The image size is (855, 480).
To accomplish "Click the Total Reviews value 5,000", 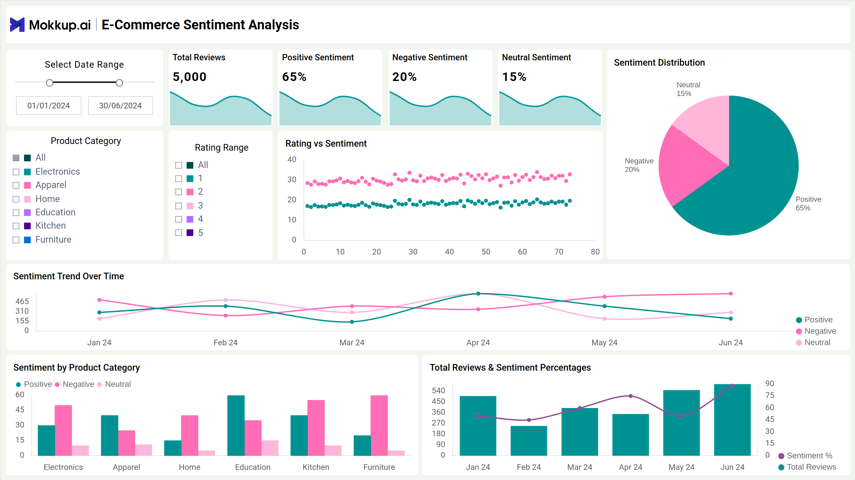I will [189, 77].
